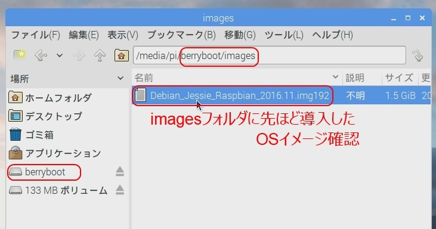This screenshot has height=229, width=436.
Task: Click the new folder star icon
Action: point(20,55)
